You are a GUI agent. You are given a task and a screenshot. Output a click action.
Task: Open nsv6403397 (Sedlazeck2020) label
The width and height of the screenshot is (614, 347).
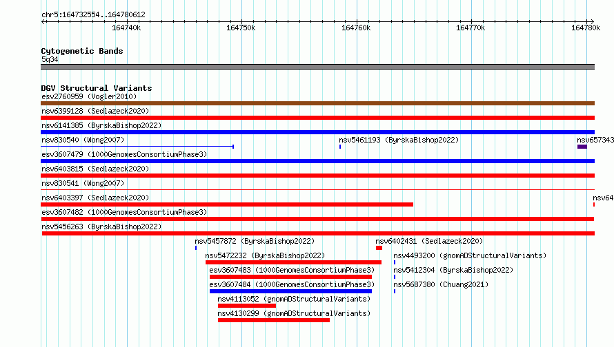[95, 198]
